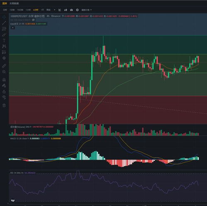Image resolution: width=207 pixels, height=206 pixels.
Task: Toggle lock all drawings
Action: [x=4, y=92]
